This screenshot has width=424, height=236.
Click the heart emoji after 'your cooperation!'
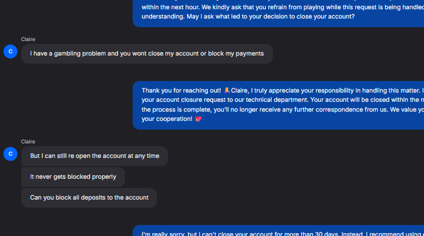tap(198, 119)
